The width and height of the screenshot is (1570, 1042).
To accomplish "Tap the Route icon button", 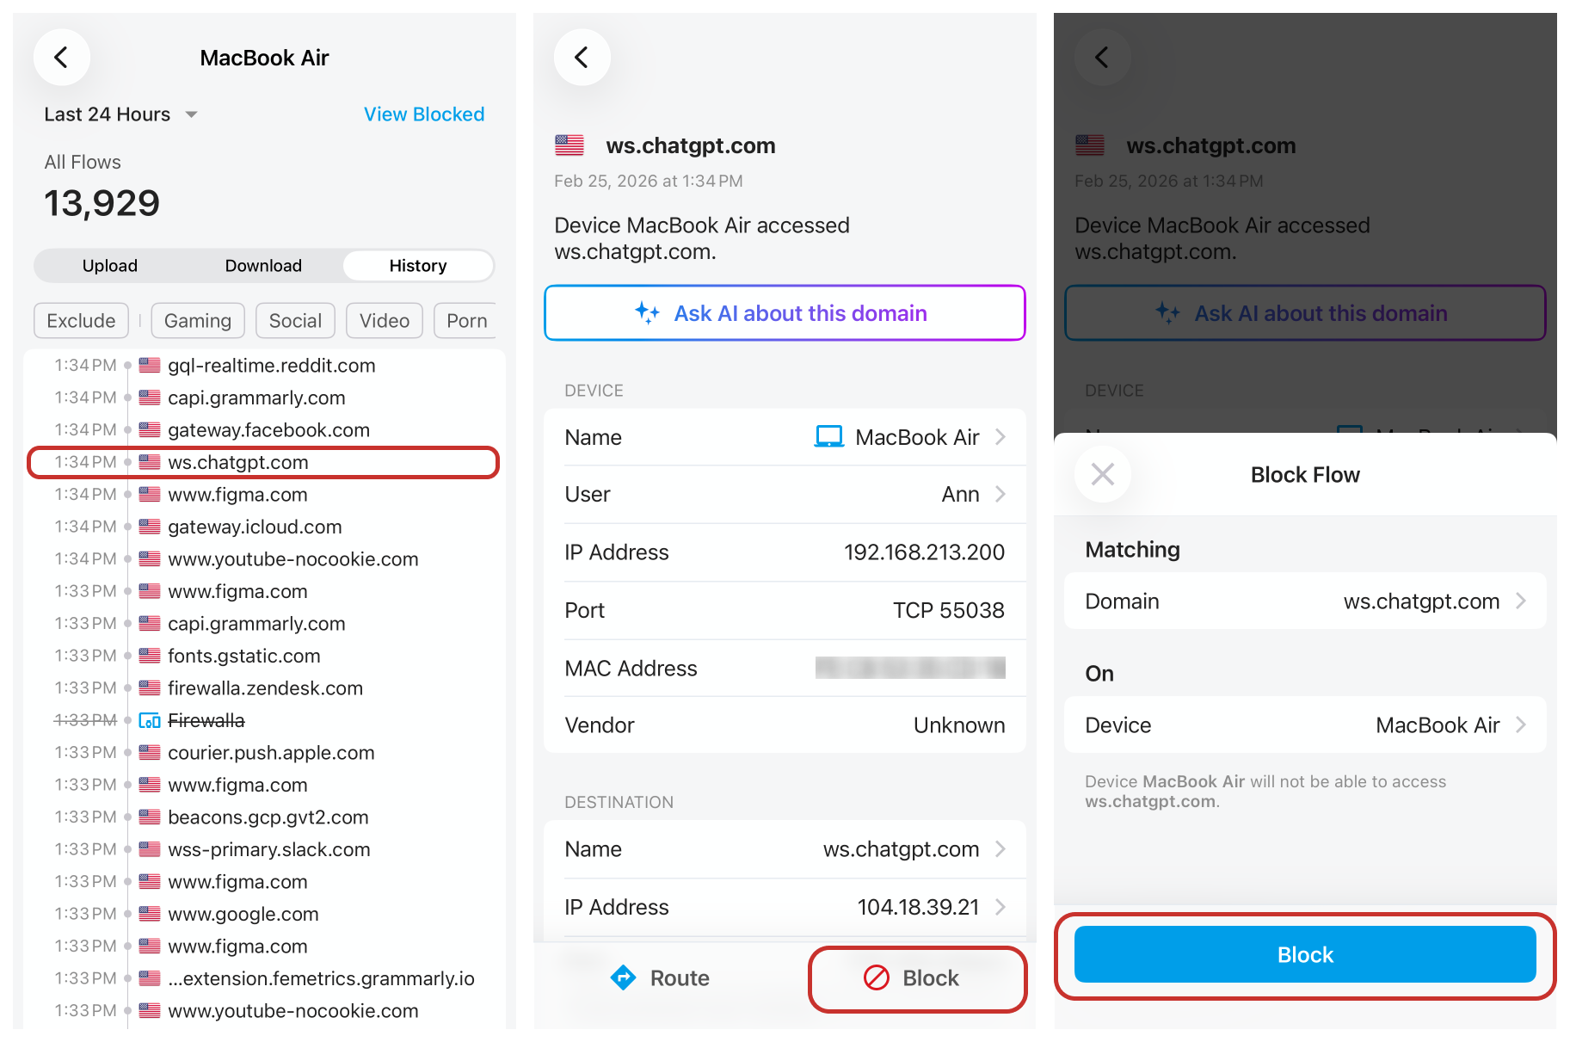I will [623, 977].
